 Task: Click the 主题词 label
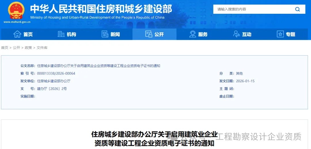[x=227, y=89]
